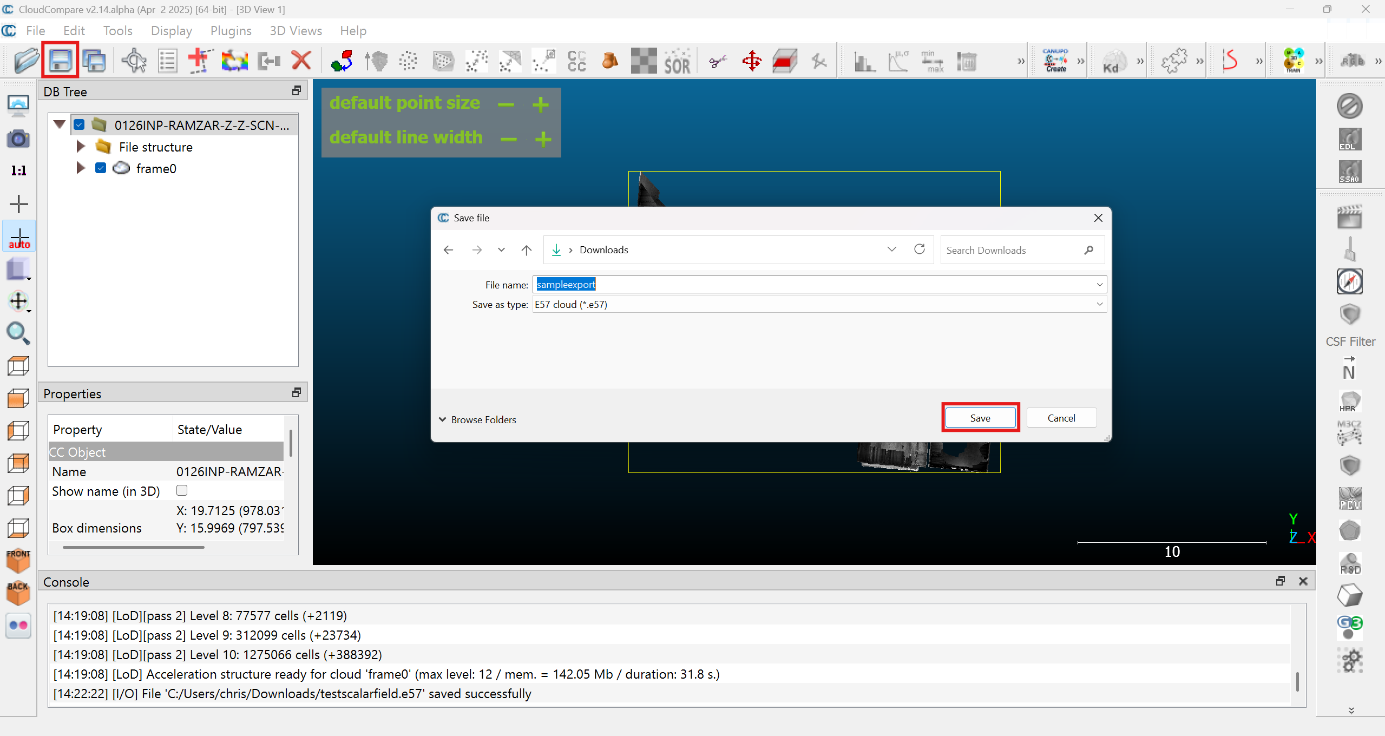Open the 3D Views menu
1385x736 pixels.
click(296, 31)
